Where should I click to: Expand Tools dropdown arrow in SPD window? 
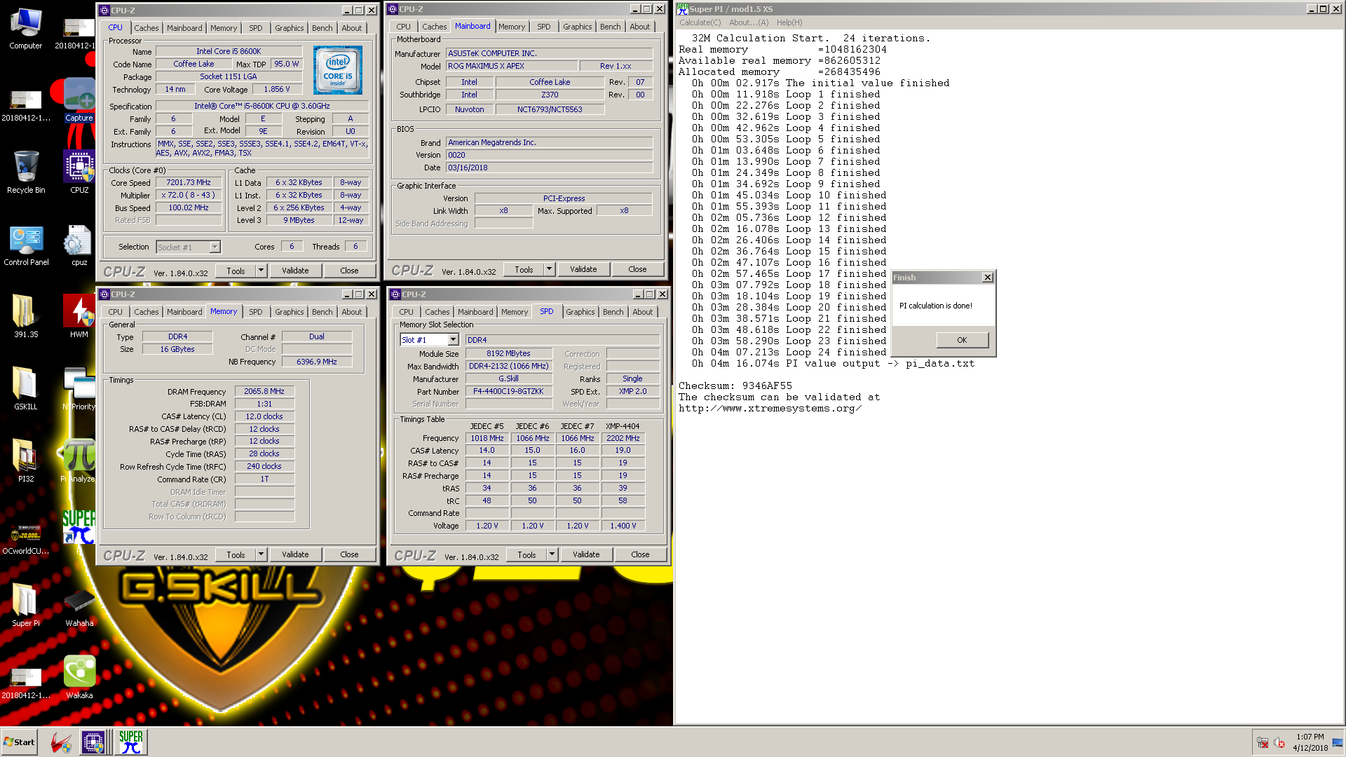pos(552,554)
